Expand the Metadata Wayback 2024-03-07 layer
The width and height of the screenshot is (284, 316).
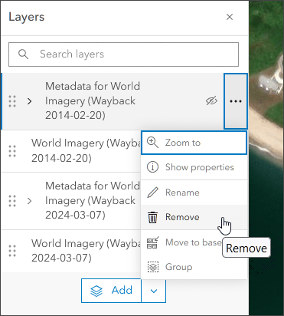coord(30,201)
